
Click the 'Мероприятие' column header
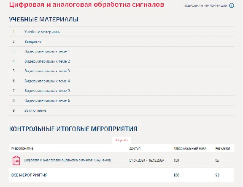pyautogui.click(x=22, y=148)
